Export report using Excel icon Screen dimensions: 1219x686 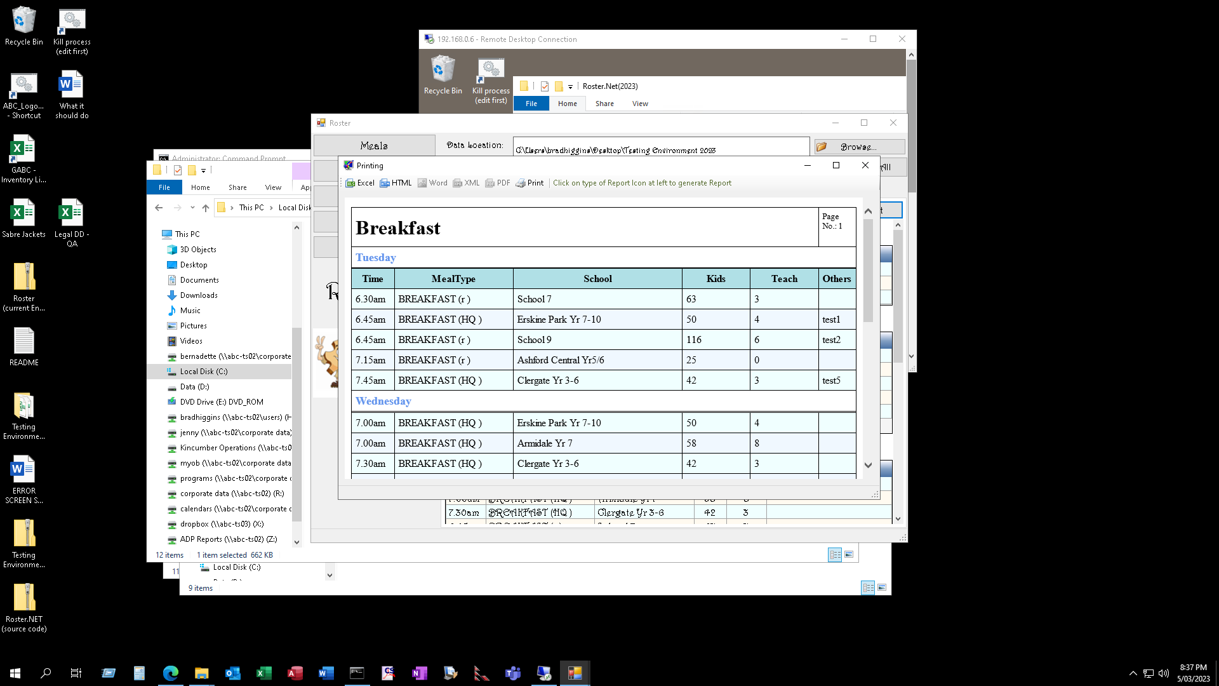(360, 183)
